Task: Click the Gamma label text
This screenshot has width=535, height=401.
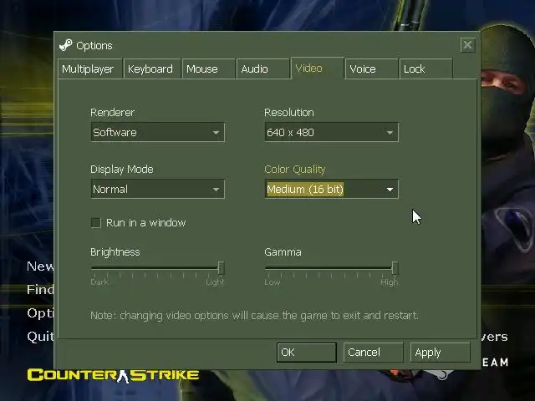Action: click(283, 252)
